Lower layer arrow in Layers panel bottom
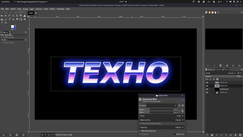The width and height of the screenshot is (243, 137). tap(221, 135)
